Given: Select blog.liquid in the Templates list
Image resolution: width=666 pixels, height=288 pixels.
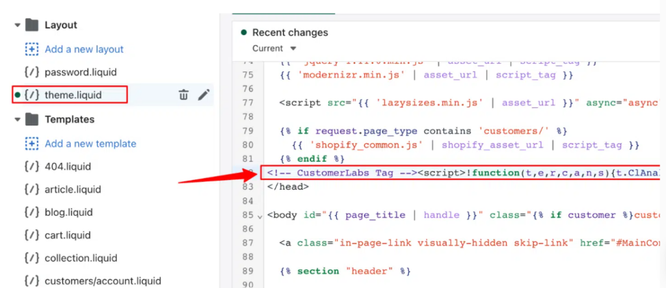Looking at the screenshot, I should [68, 213].
